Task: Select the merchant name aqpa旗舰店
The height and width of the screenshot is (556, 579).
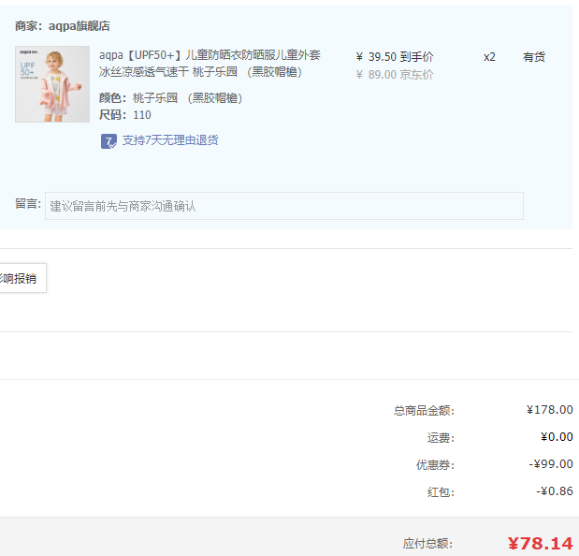Action: click(79, 26)
